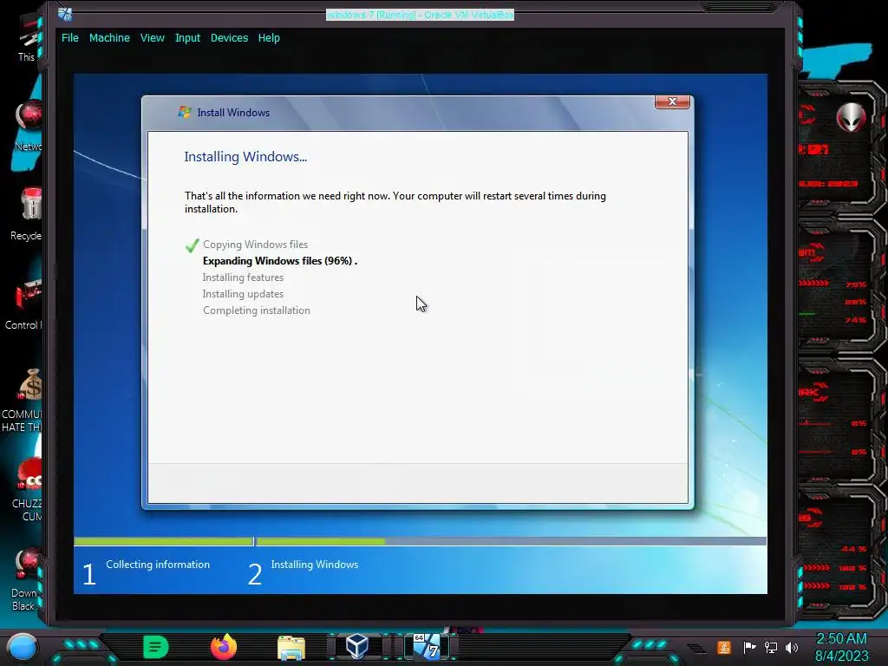Open the This PC desktop icon
The height and width of the screenshot is (666, 888).
point(27,36)
